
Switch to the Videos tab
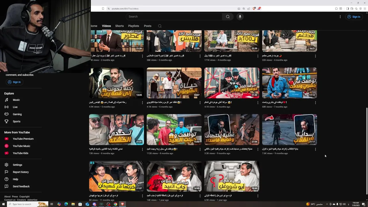(106, 26)
